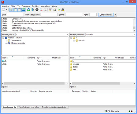Open the Endereço local path dropdown
This screenshot has height=114, width=137.
[67, 35]
